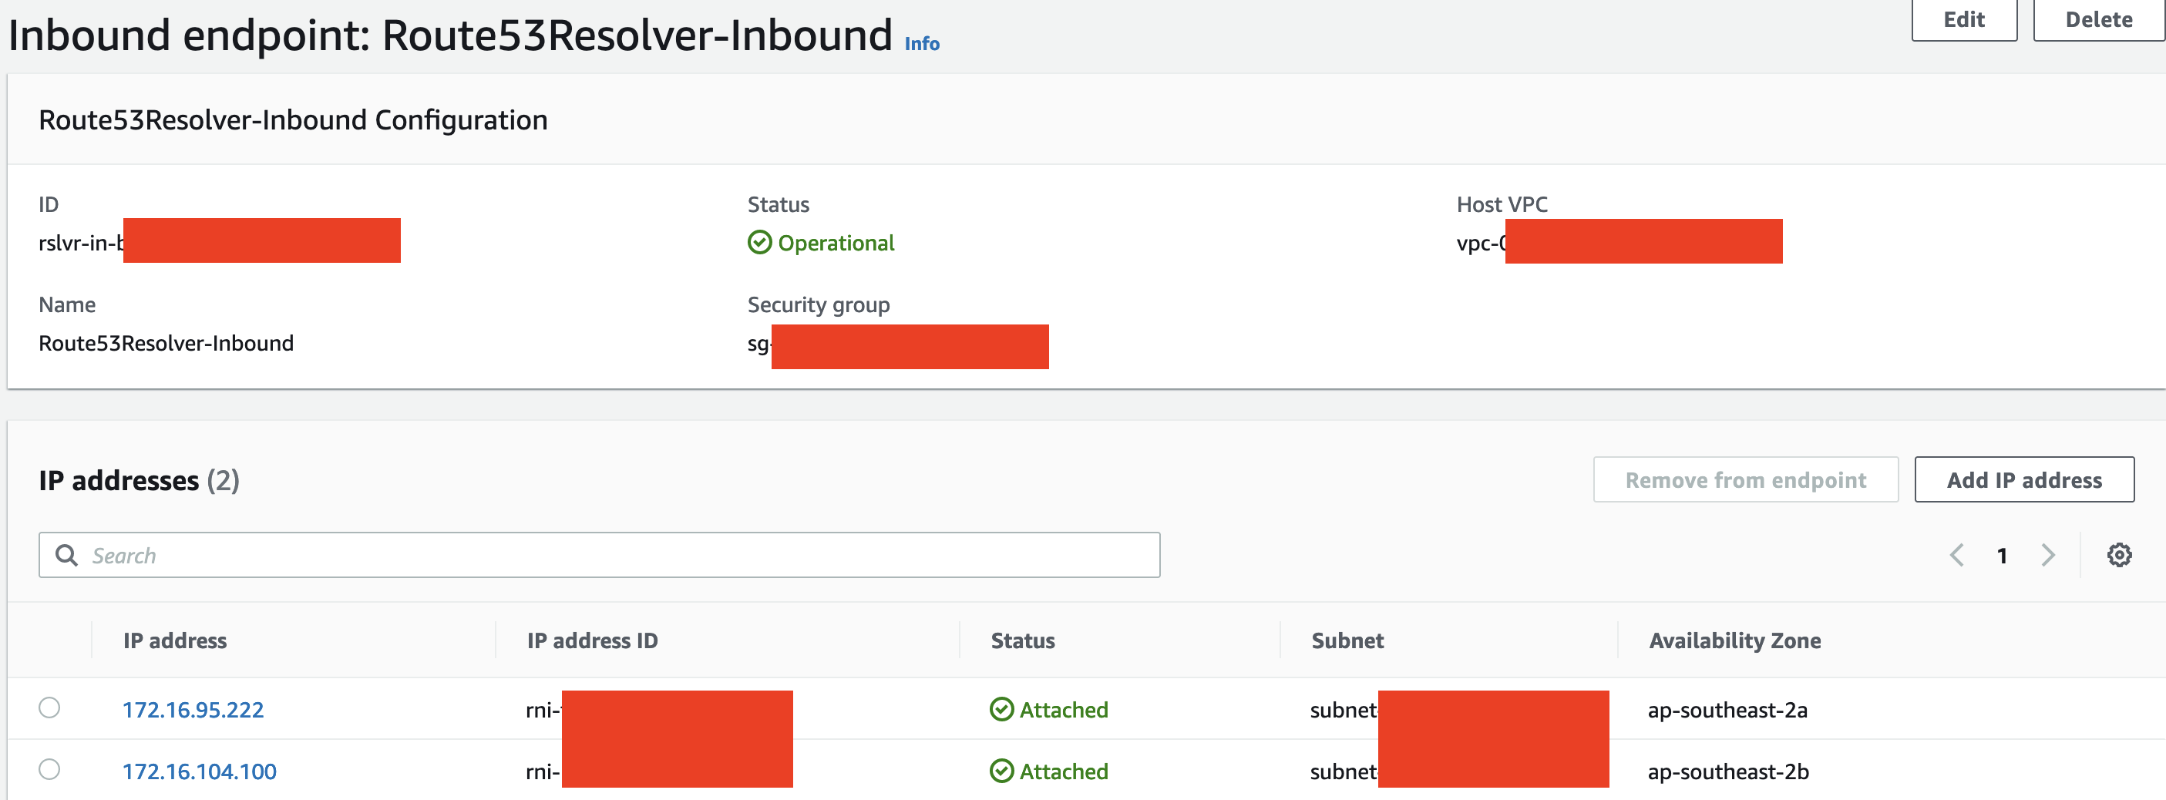Viewport: 2166px width, 800px height.
Task: Click IP addresses (2) heading
Action: (x=139, y=480)
